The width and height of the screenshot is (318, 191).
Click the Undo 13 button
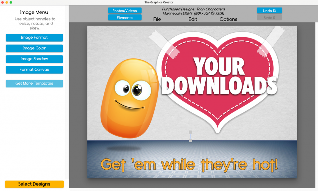(269, 10)
